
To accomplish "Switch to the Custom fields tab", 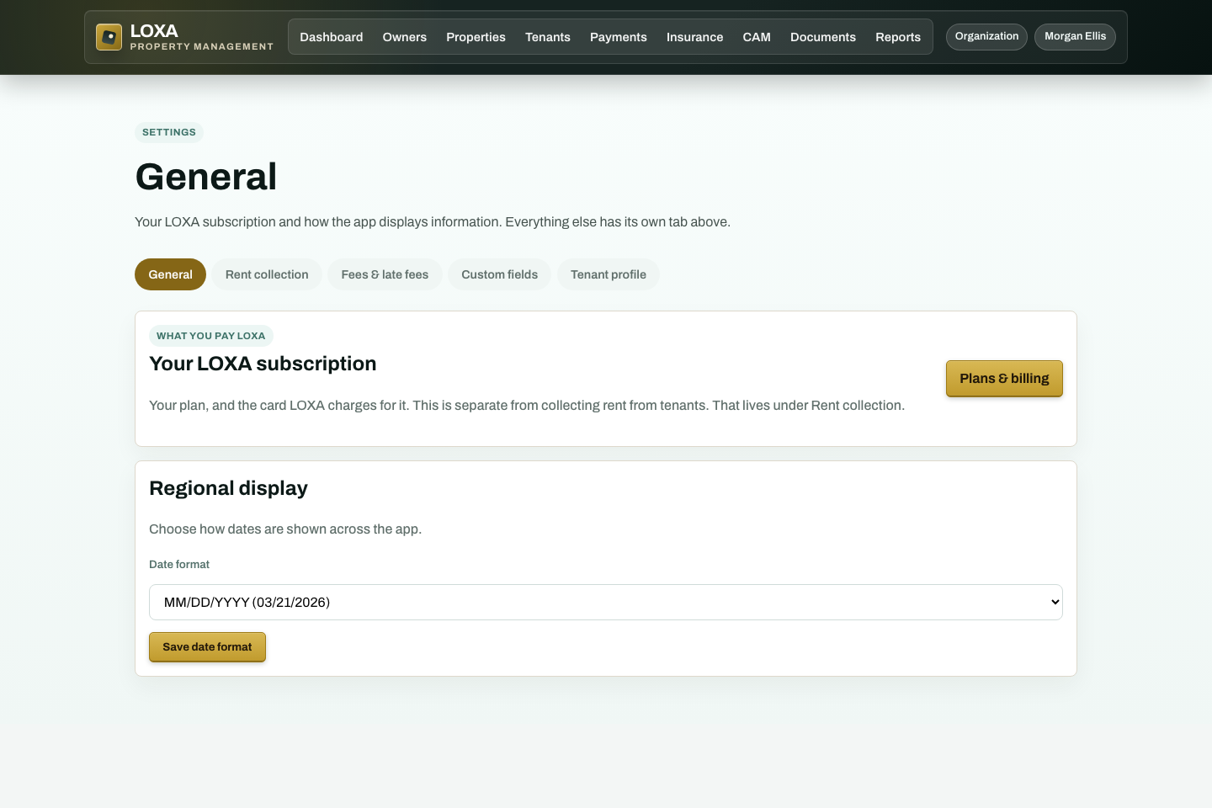I will (x=499, y=274).
